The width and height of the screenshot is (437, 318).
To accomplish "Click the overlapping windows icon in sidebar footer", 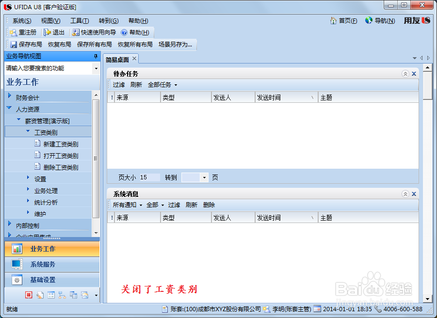I will [x=73, y=295].
